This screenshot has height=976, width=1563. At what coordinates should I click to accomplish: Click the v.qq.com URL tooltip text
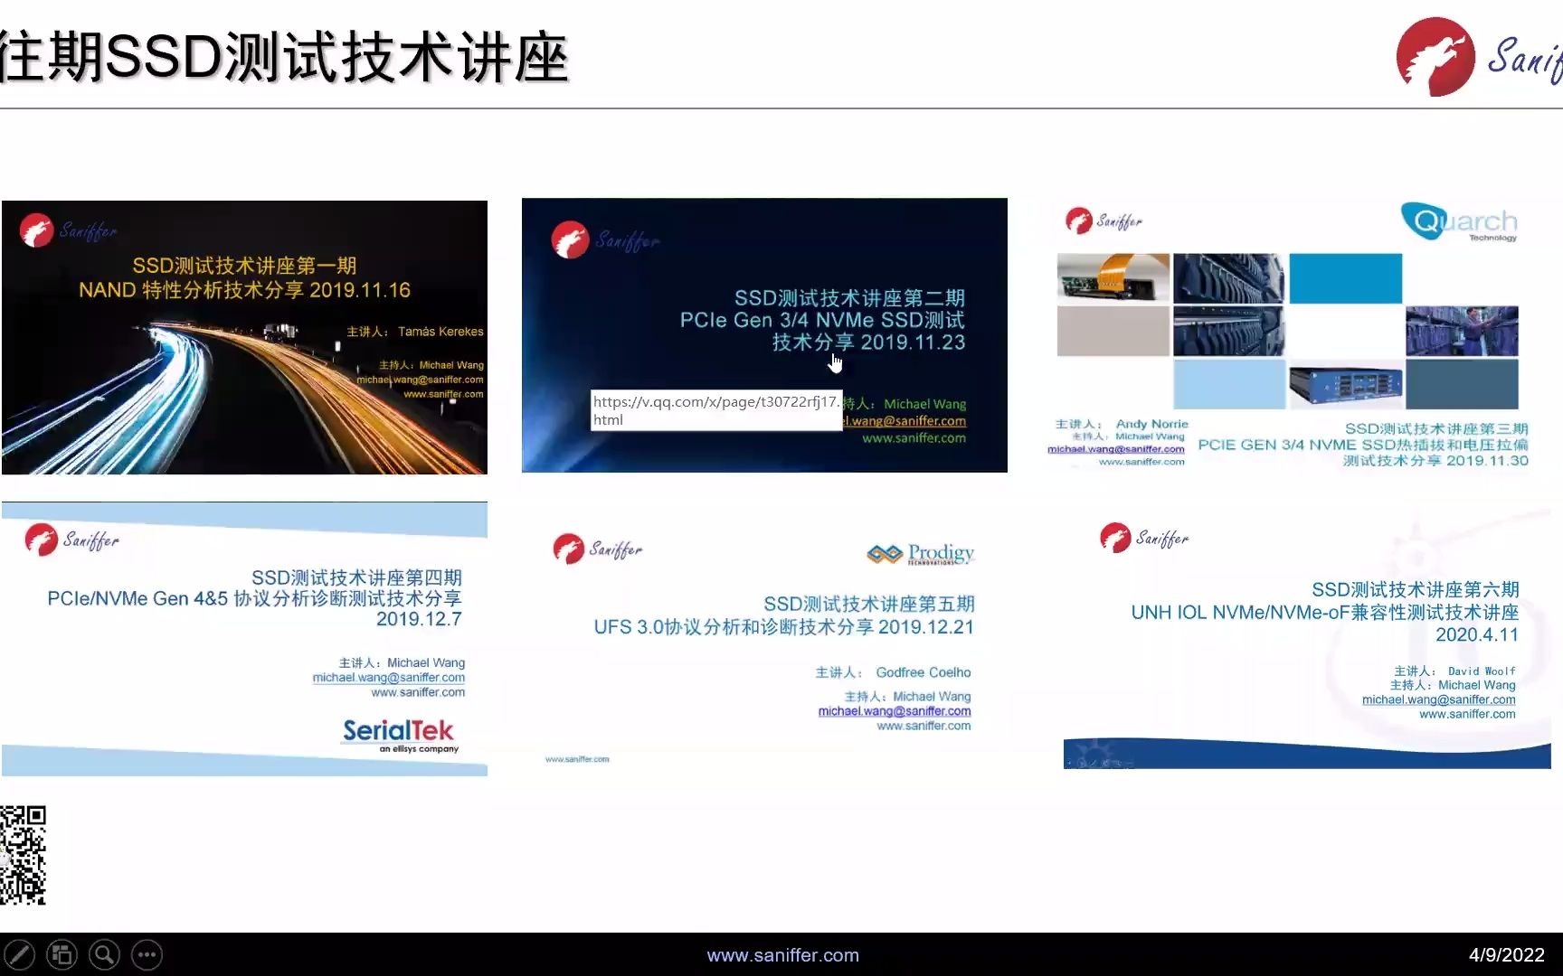click(716, 410)
